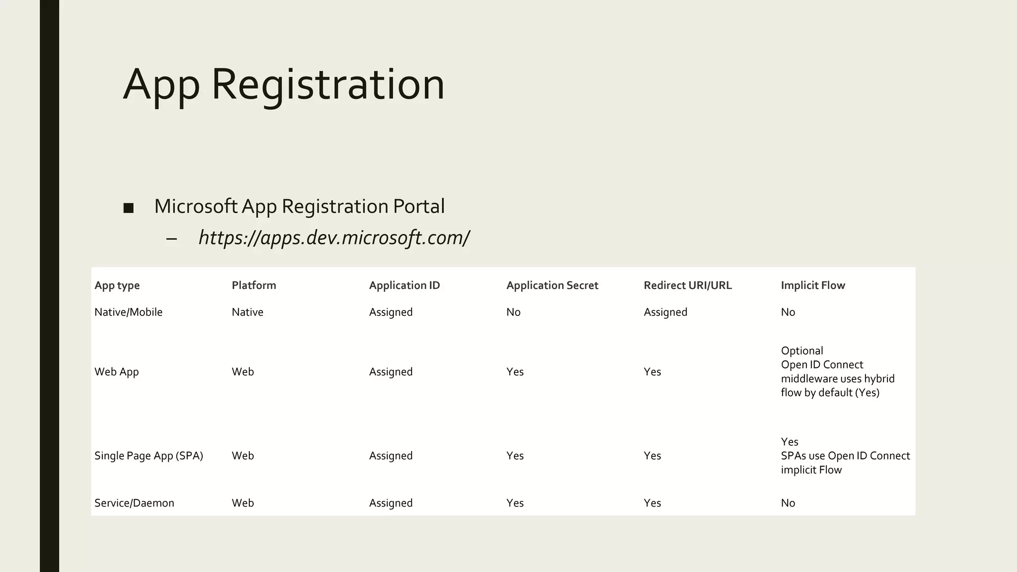
Task: Click the Implicit Flow column header
Action: pyautogui.click(x=812, y=286)
